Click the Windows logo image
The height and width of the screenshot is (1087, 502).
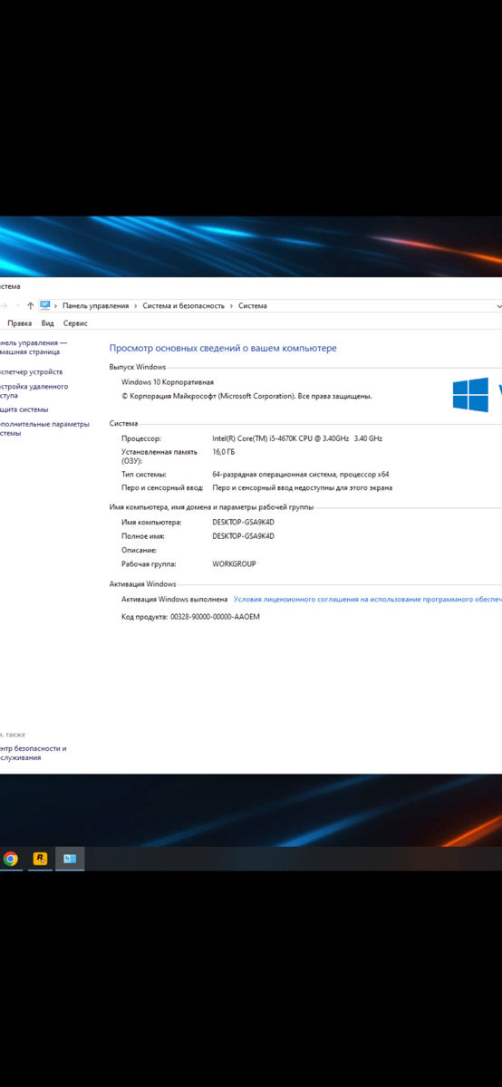click(x=471, y=396)
